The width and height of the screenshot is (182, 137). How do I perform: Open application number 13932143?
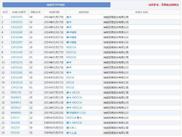click(x=17, y=62)
